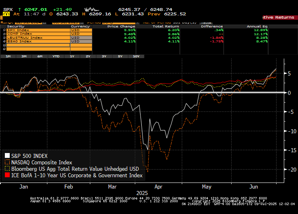Click the yellow dotted Bloomberg US Agg legend swatch
298x214 pixels.
coord(7,168)
